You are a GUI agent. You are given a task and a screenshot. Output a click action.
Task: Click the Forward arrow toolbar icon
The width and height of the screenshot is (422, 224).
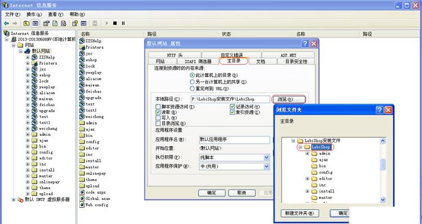(15, 24)
